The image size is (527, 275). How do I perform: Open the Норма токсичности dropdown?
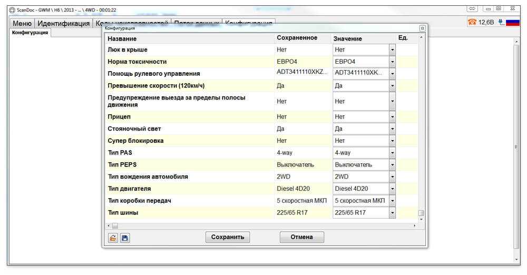click(392, 62)
